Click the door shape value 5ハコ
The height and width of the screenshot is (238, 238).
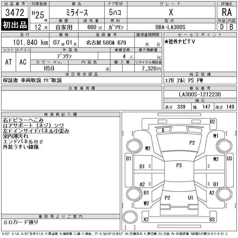pos(115,12)
